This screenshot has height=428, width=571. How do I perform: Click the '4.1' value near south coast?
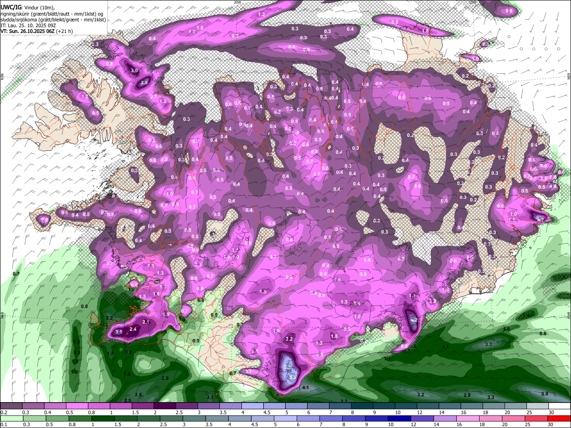[x=306, y=388]
